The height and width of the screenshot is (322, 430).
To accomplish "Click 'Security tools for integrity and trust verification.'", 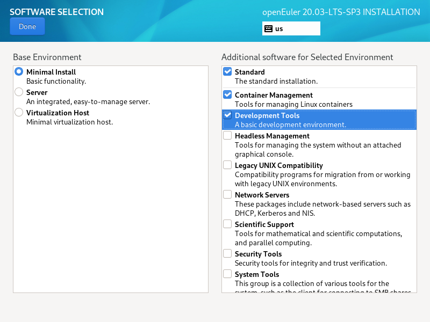I will click(x=311, y=264).
